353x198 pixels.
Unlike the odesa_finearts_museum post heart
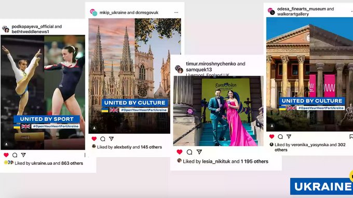pos(271,136)
